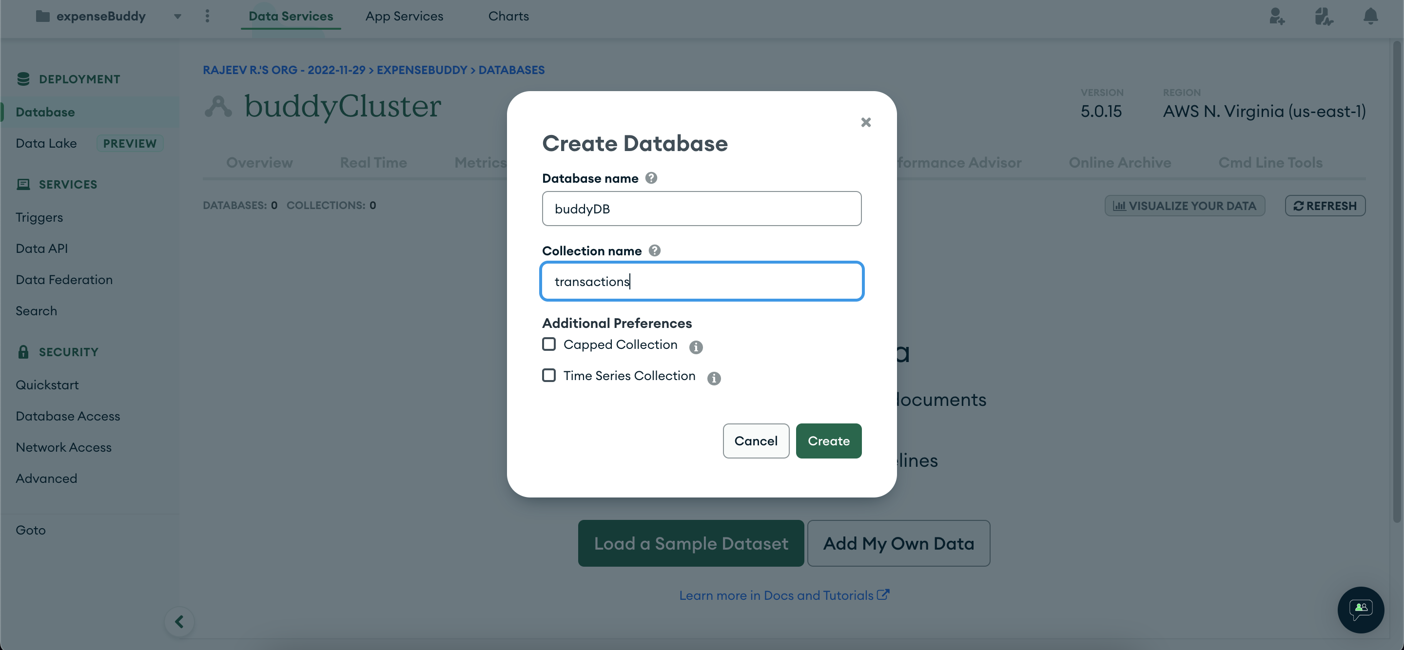
Task: Click the Database name help icon
Action: point(651,178)
